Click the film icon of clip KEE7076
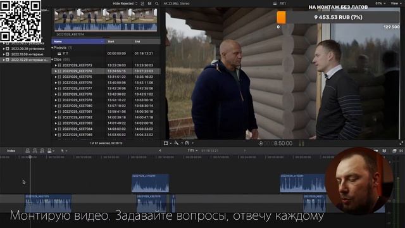The height and width of the screenshot is (228, 405). coord(59,83)
